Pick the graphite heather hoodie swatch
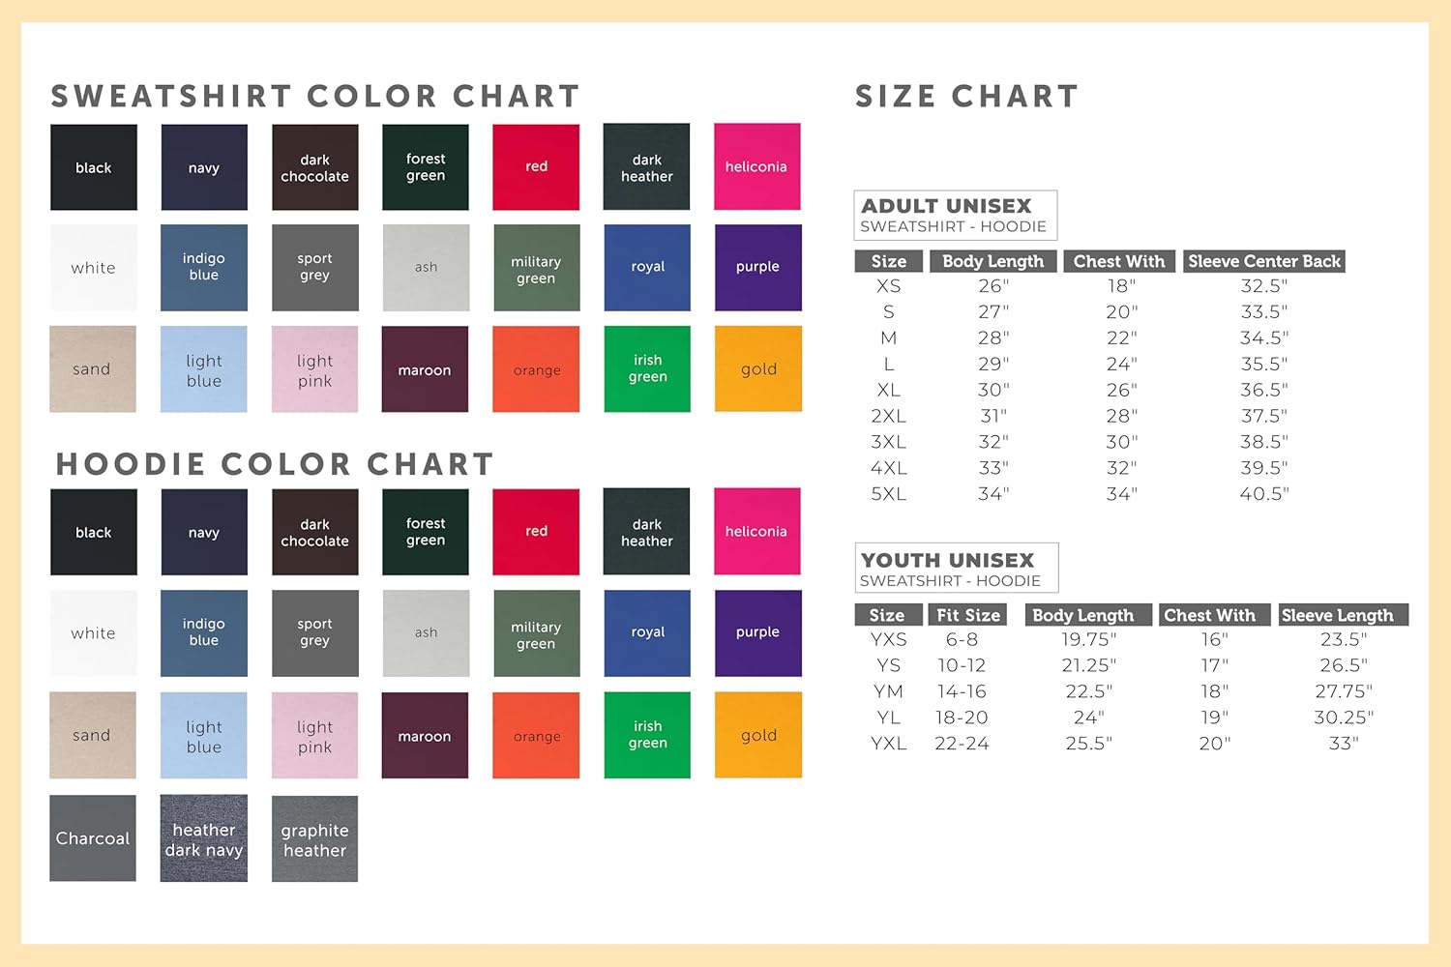 [x=314, y=838]
